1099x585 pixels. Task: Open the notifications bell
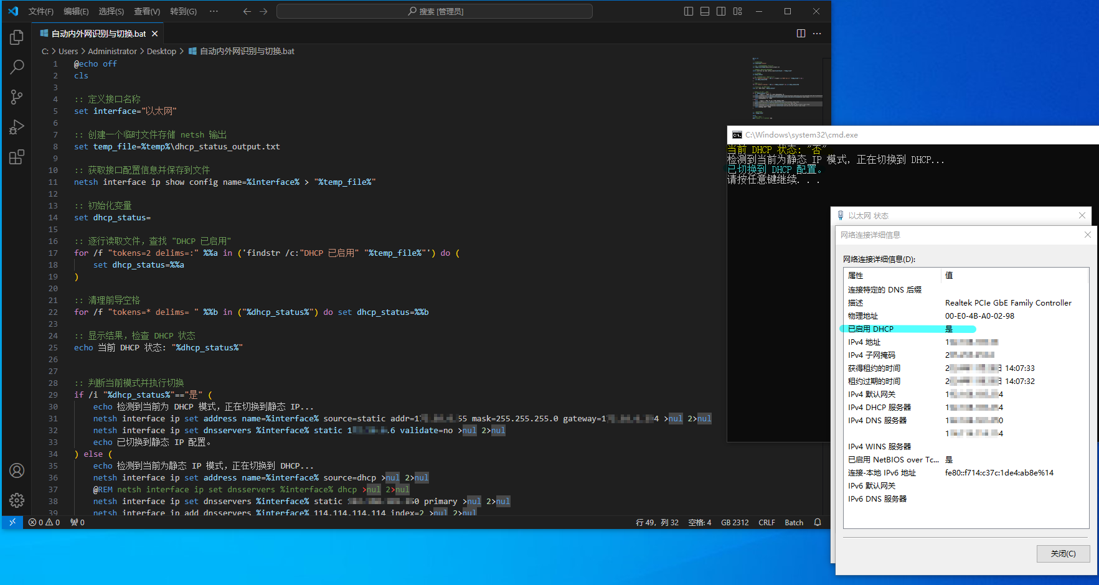(x=818, y=522)
